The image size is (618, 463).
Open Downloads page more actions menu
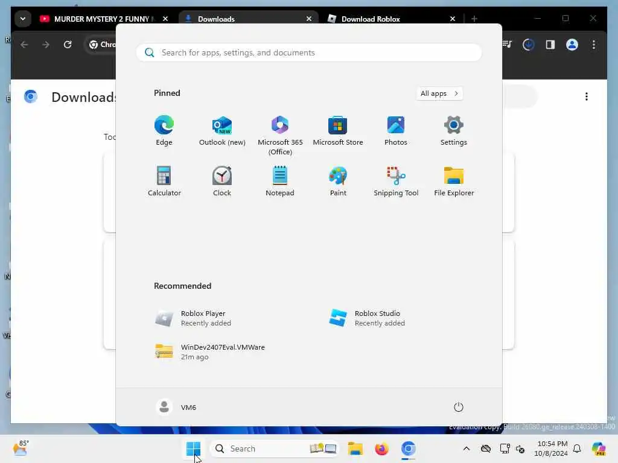click(587, 96)
